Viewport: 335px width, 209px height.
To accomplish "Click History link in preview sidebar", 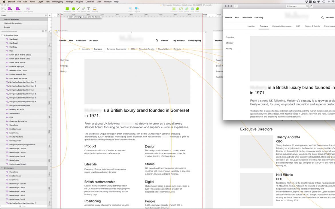I will (x=229, y=49).
